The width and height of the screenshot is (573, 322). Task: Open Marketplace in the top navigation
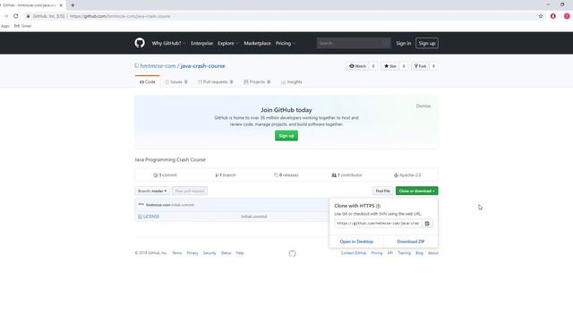(x=257, y=43)
